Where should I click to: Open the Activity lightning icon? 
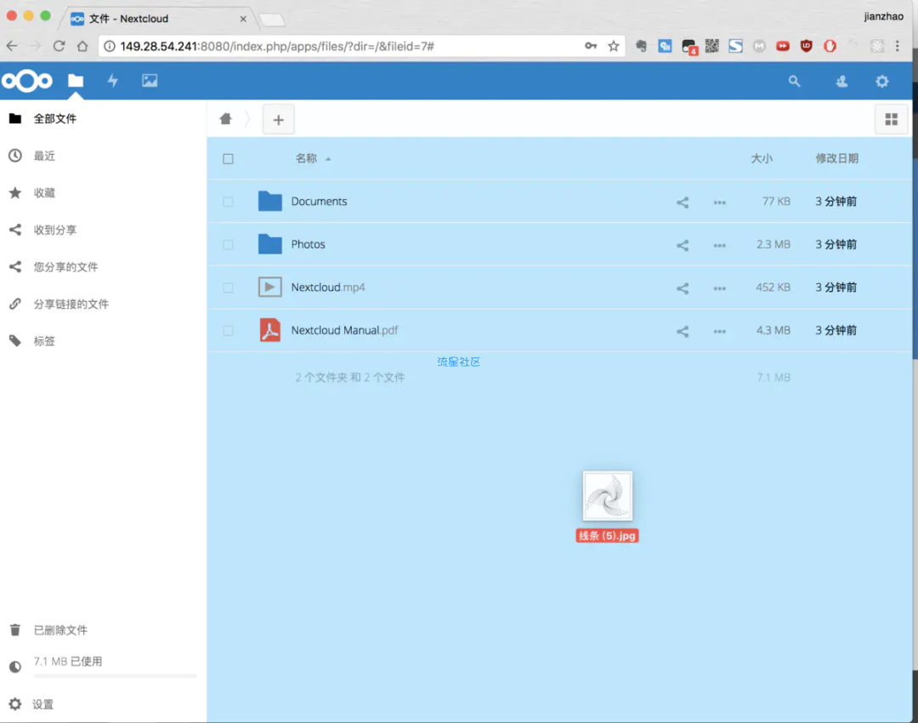113,81
